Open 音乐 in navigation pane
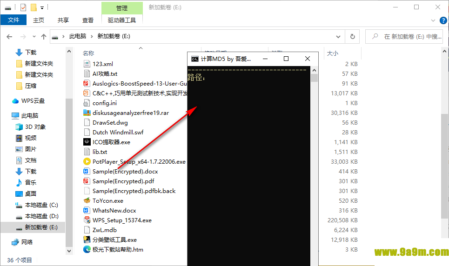The height and width of the screenshot is (266, 449). point(31,183)
